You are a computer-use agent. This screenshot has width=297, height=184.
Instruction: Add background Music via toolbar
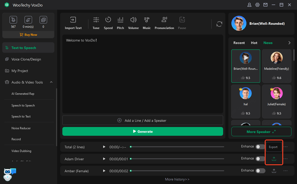[147, 23]
